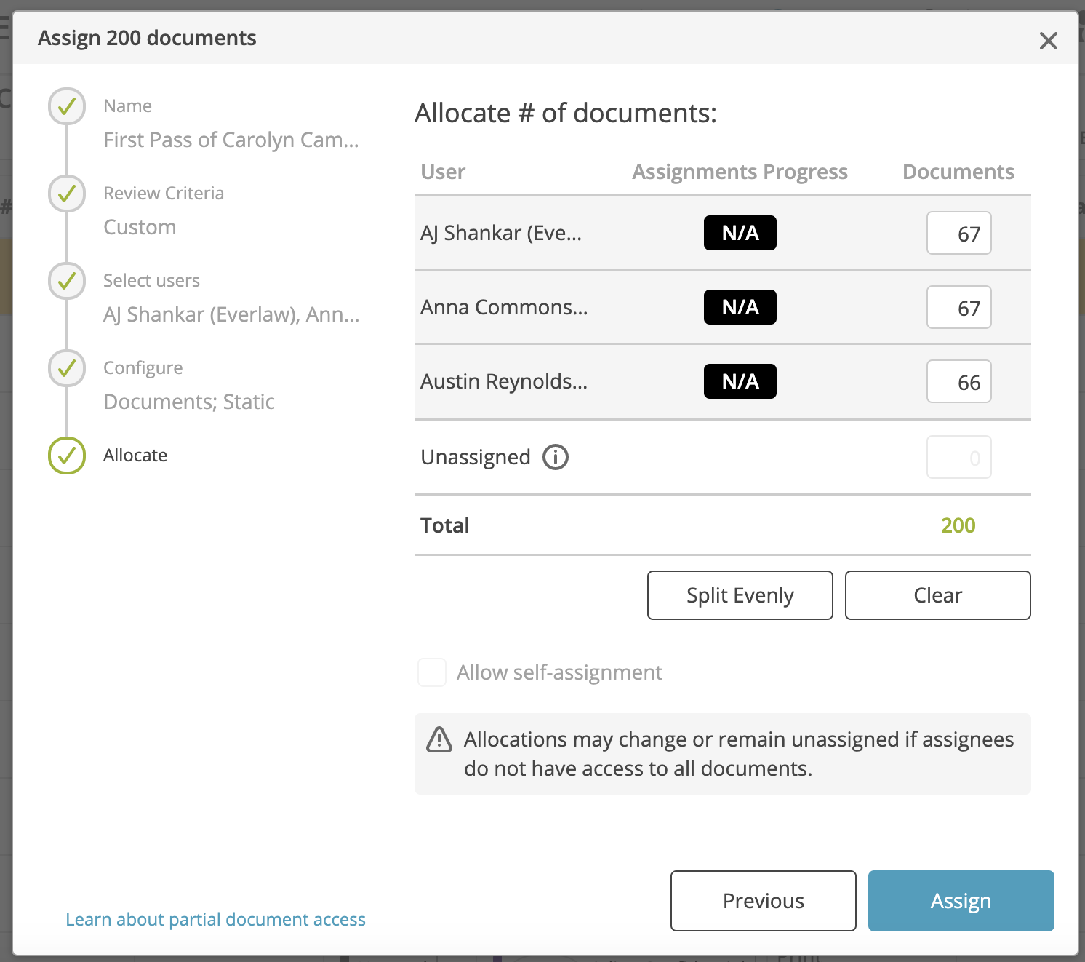Edit AJ Shankar's documents count field
Viewport: 1085px width, 962px height.
(x=959, y=233)
